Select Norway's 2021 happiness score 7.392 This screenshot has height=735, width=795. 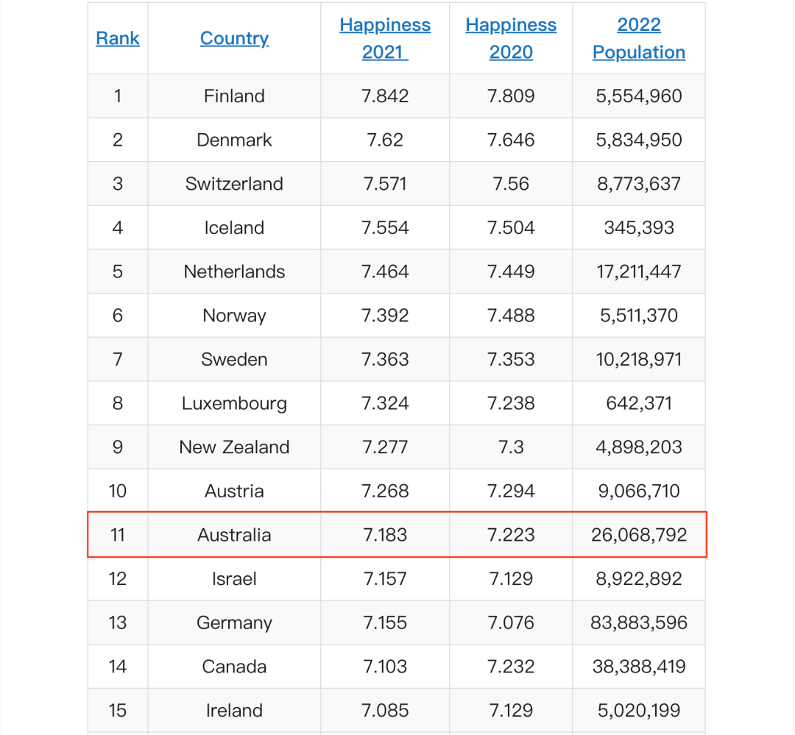tap(385, 316)
